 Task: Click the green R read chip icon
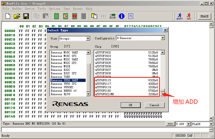point(56,16)
